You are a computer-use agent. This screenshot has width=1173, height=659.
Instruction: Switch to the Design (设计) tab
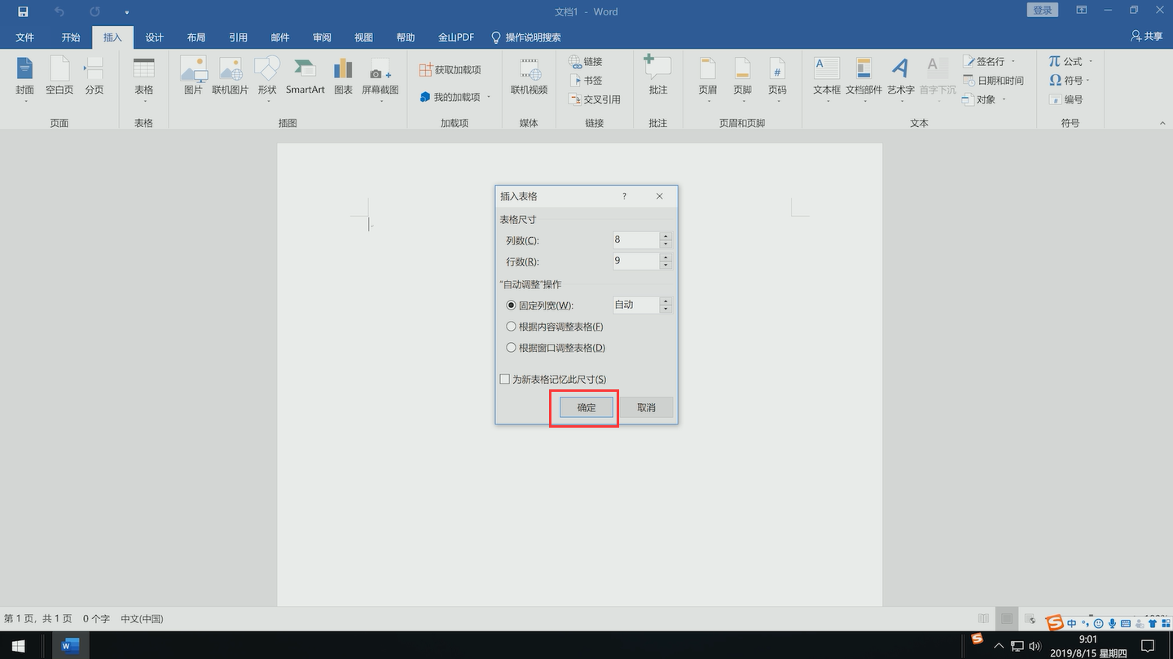(x=155, y=37)
